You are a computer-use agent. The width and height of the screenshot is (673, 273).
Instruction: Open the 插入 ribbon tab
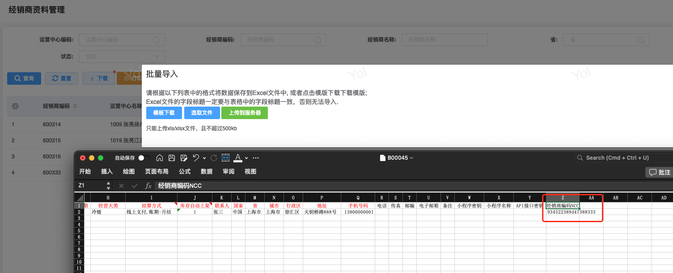107,172
